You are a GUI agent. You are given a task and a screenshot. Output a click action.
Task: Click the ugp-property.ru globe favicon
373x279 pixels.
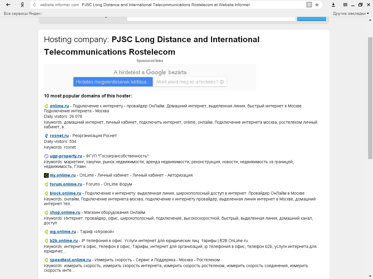pos(46,156)
